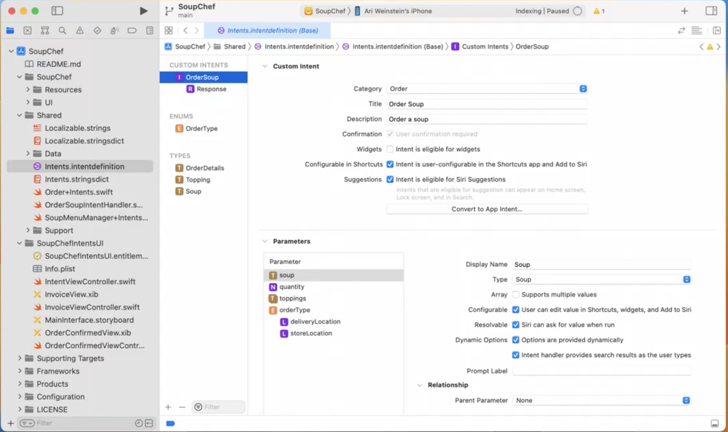Open the Report navigator

(150, 31)
